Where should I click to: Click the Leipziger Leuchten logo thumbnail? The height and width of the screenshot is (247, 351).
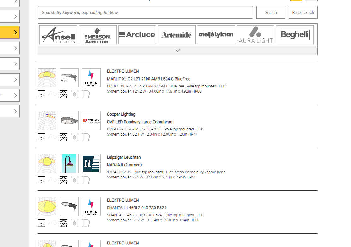click(91, 164)
